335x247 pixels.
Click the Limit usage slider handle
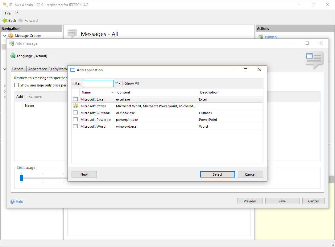tap(21, 178)
